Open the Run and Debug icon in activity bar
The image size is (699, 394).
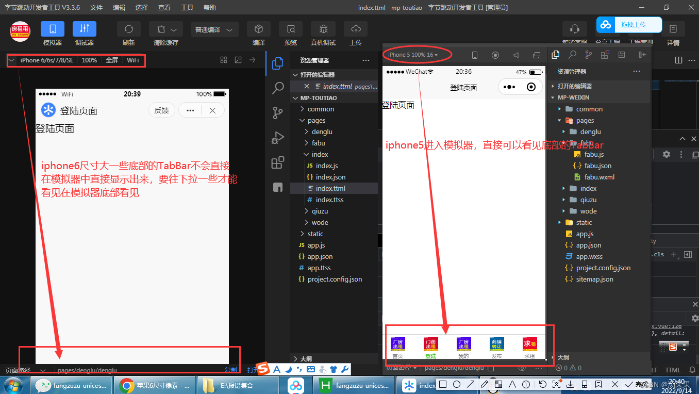[x=278, y=138]
